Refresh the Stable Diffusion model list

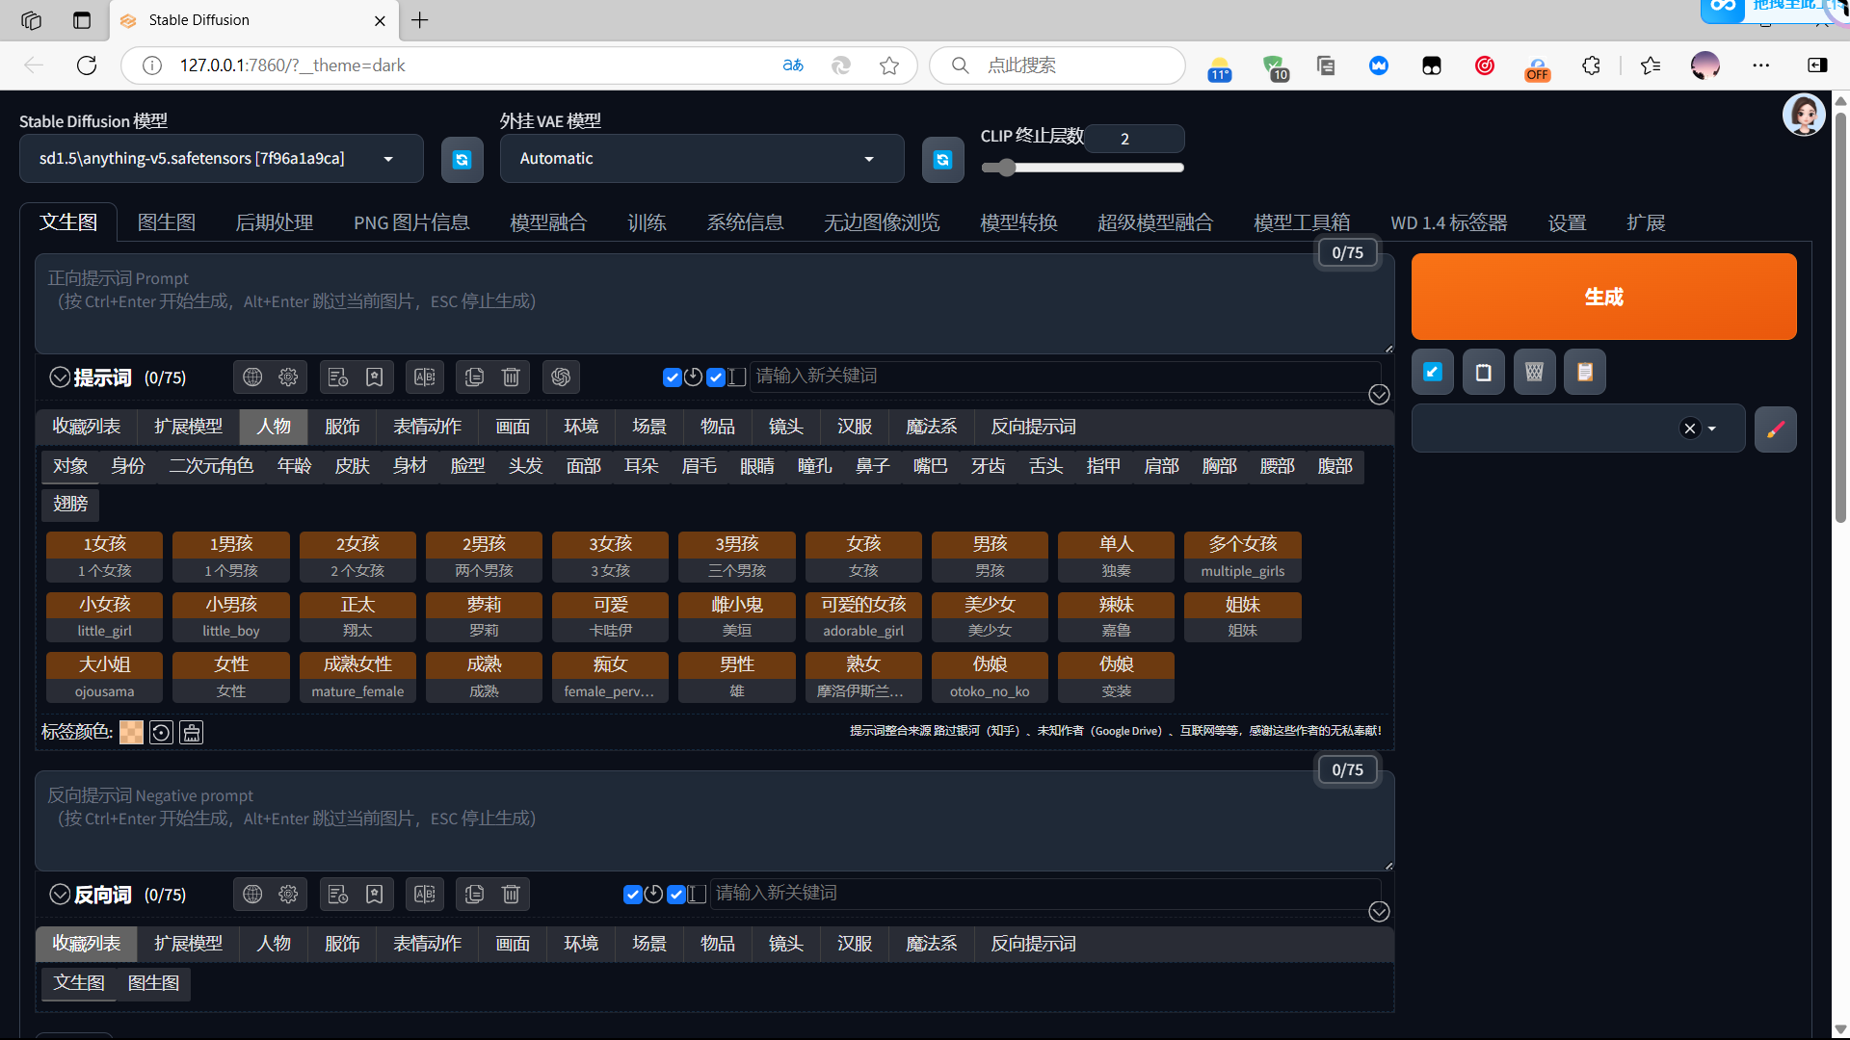[462, 160]
